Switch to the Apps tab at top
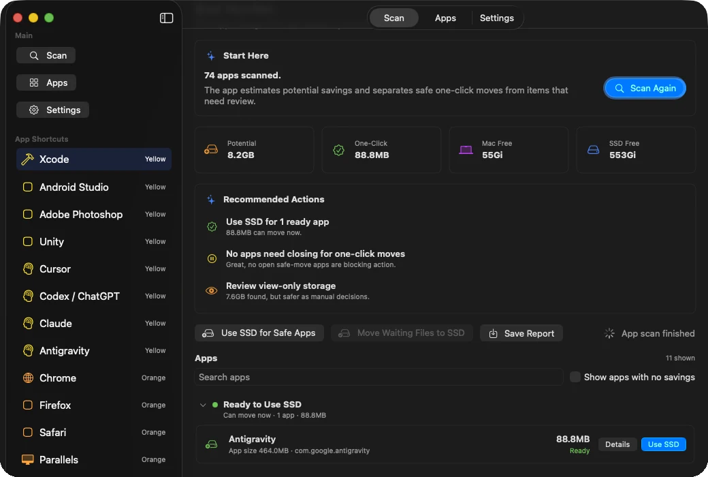Viewport: 708px width, 477px height. tap(445, 18)
